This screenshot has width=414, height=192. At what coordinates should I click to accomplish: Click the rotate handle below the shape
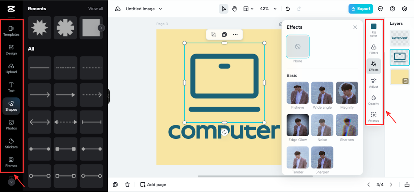coord(224,132)
